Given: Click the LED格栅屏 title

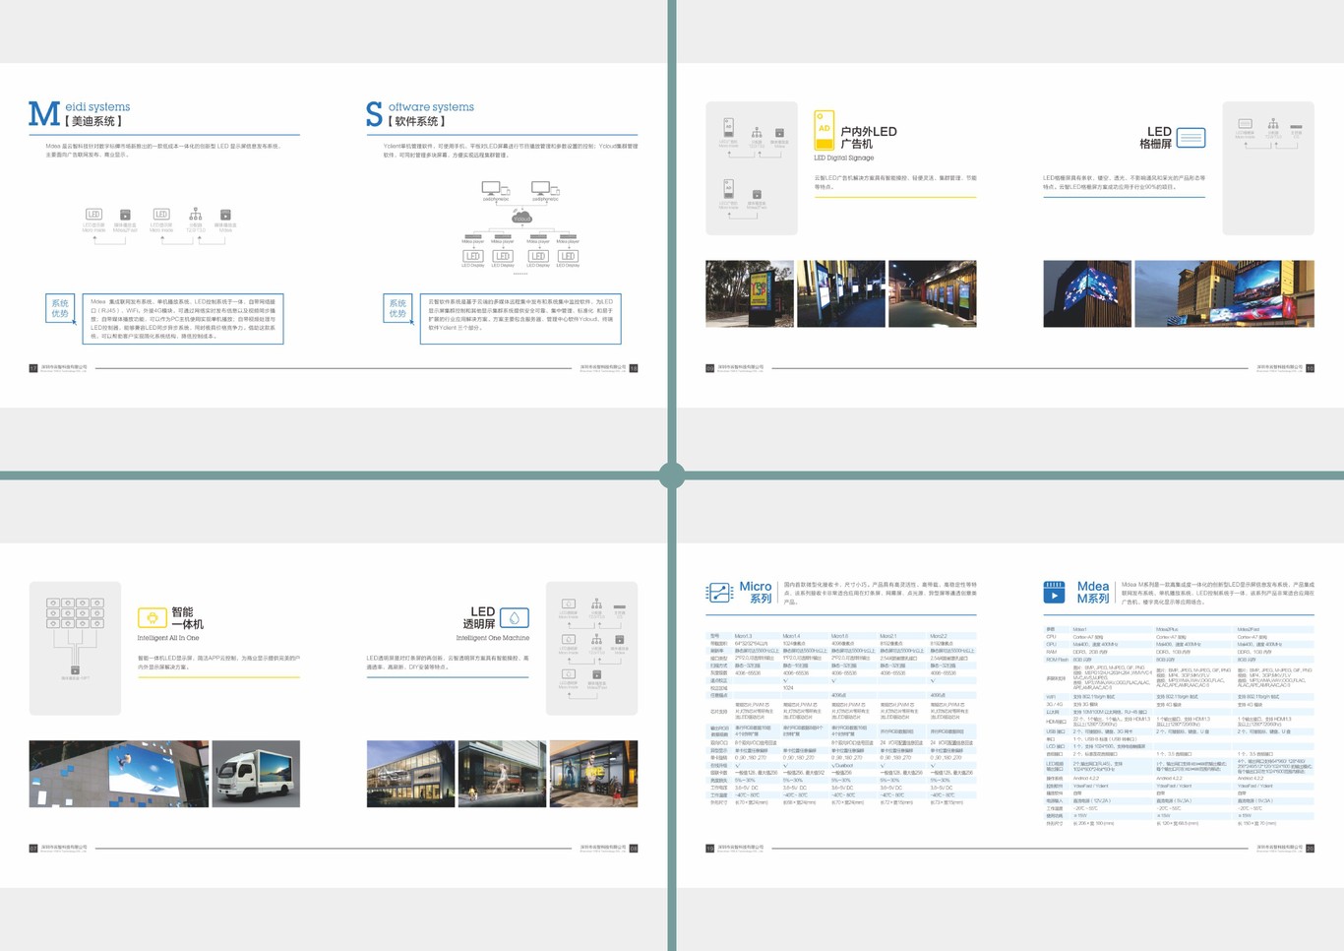Looking at the screenshot, I should coord(1156,138).
